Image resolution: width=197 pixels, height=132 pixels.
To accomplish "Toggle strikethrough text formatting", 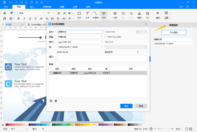I will (35, 18).
